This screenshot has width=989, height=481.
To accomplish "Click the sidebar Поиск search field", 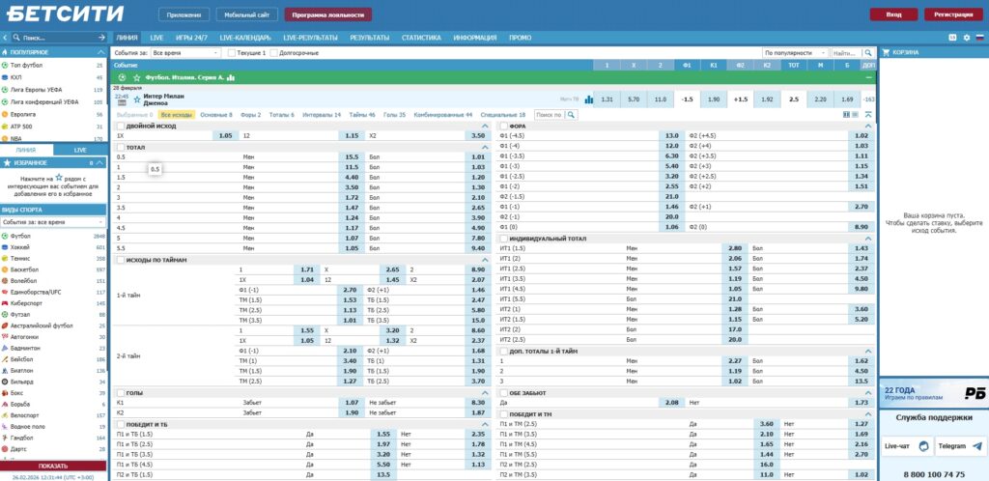I will pyautogui.click(x=58, y=37).
